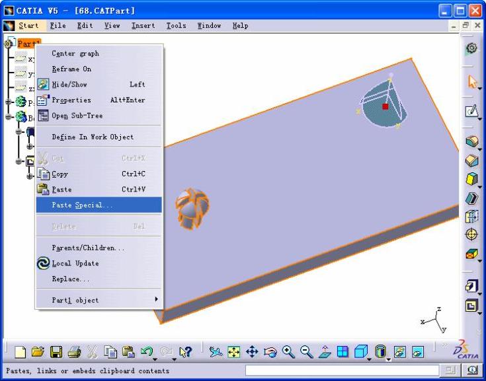Open dropdown arrow beside Sketcher icon
The width and height of the screenshot is (486, 381).
pos(480,119)
